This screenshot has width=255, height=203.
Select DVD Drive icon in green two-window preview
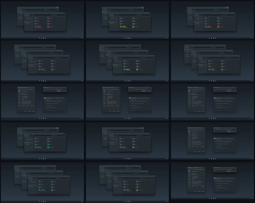(x=133, y=147)
